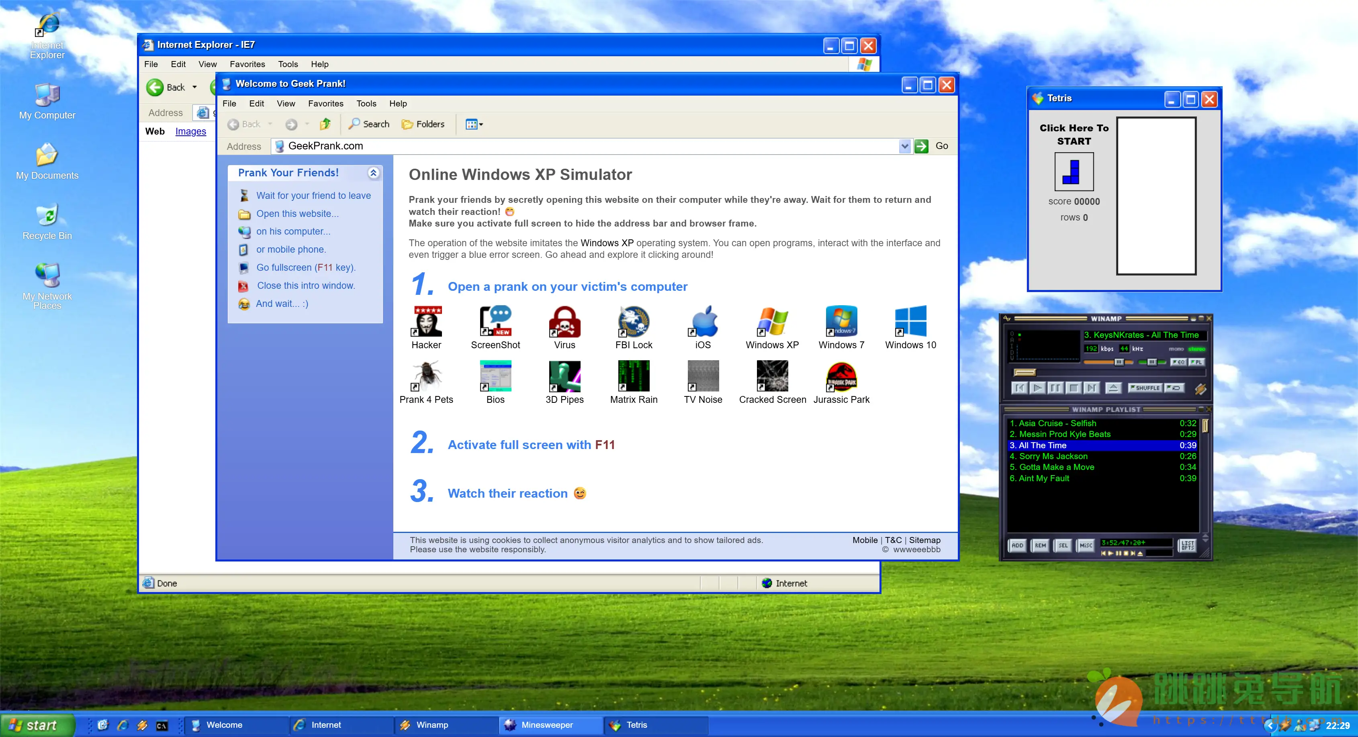Click the Search button in Geek Prank toolbar

[368, 125]
